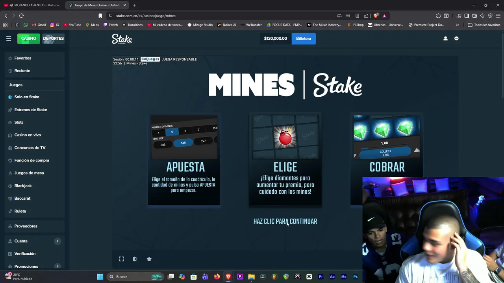This screenshot has width=504, height=283.
Task: Open the user profile icon
Action: click(445, 39)
